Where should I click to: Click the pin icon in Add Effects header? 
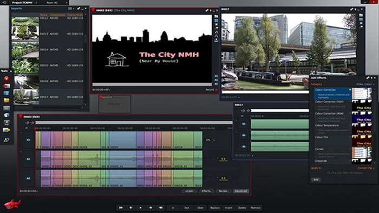368,78
